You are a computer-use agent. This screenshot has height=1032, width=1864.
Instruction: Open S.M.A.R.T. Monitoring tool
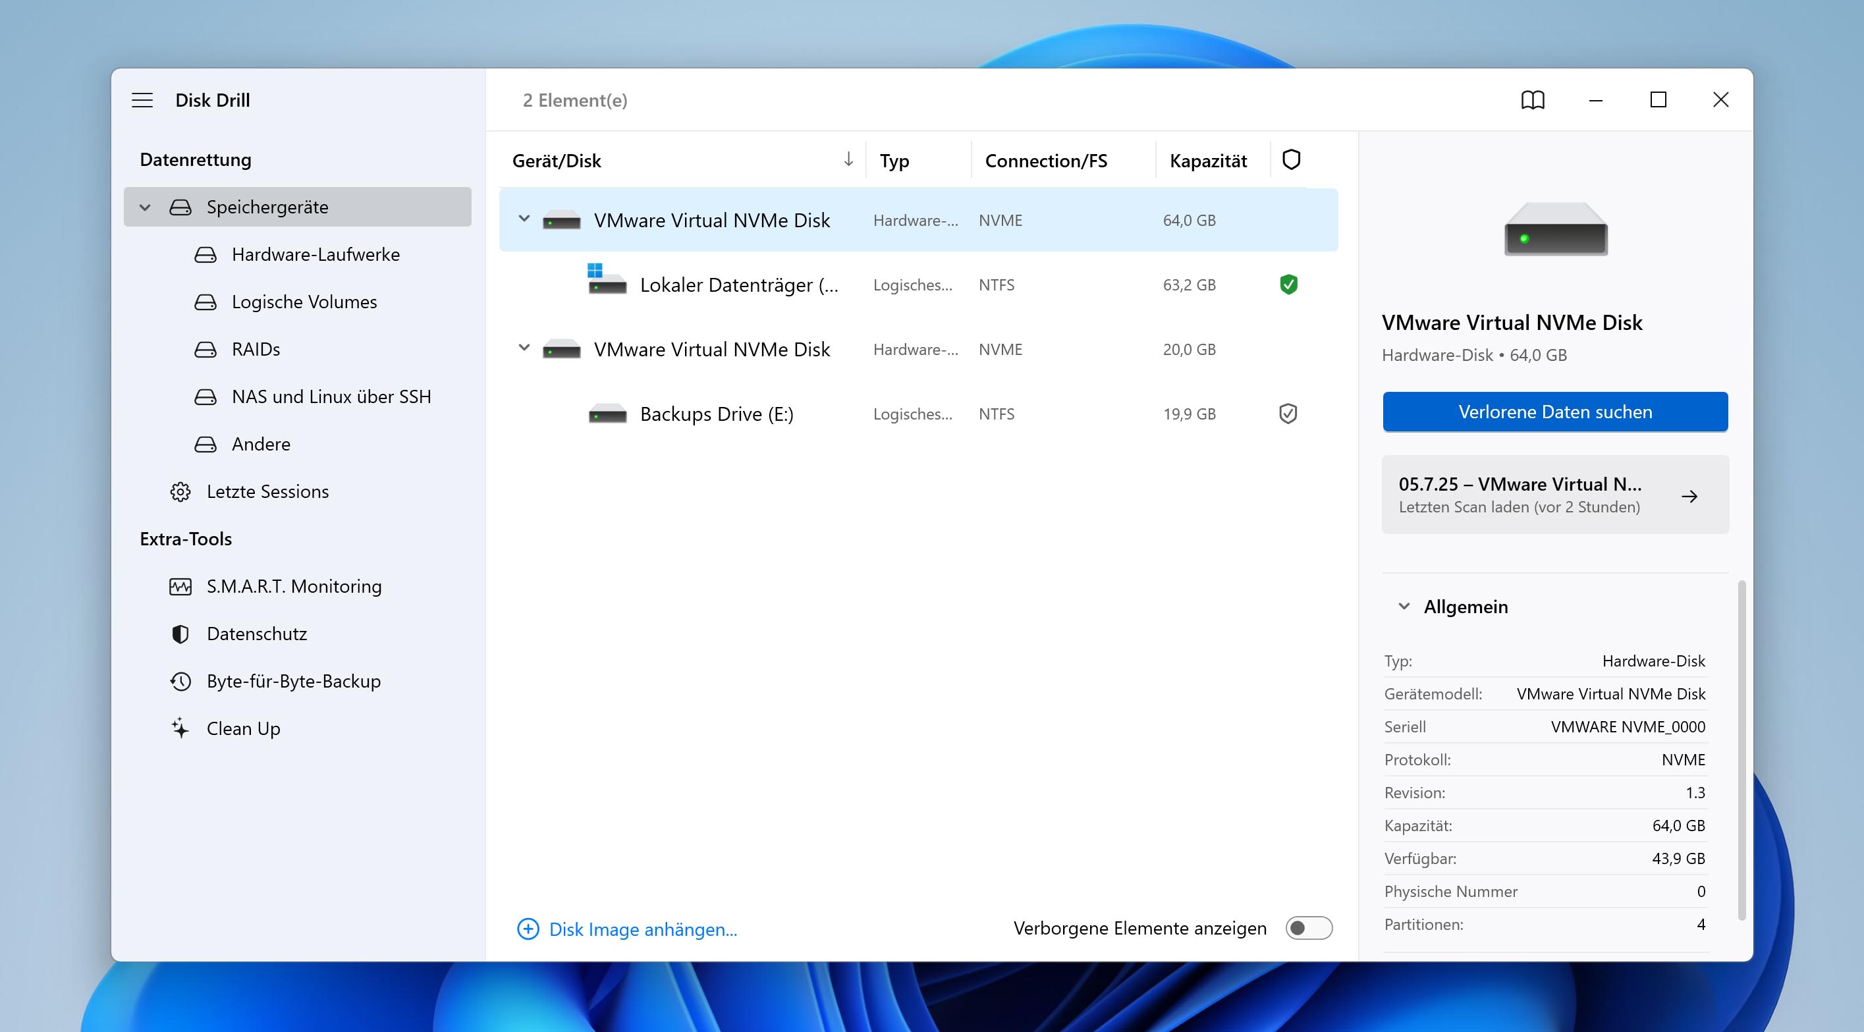(296, 587)
